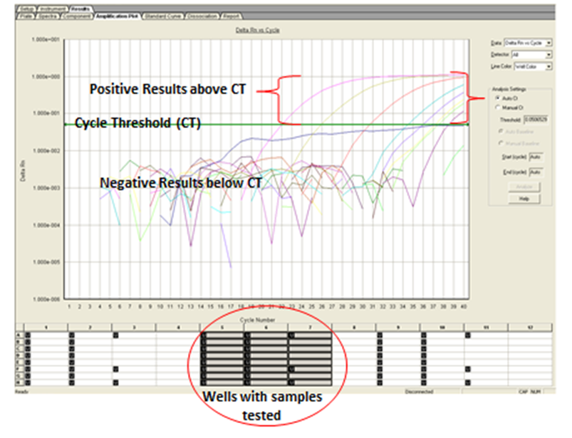Click the well A9 sample marker

click(380, 334)
